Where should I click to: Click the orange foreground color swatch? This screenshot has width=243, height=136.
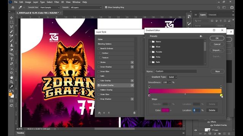(10, 94)
